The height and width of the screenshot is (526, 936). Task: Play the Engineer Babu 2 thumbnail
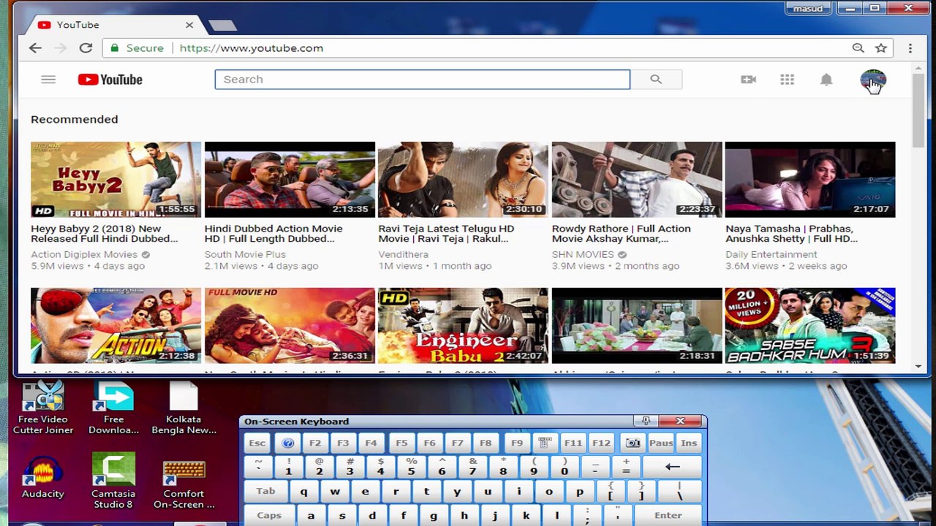click(x=463, y=326)
